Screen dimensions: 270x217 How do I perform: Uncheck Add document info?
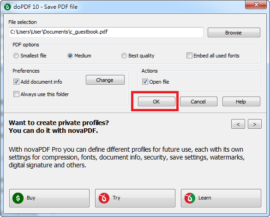pos(16,82)
